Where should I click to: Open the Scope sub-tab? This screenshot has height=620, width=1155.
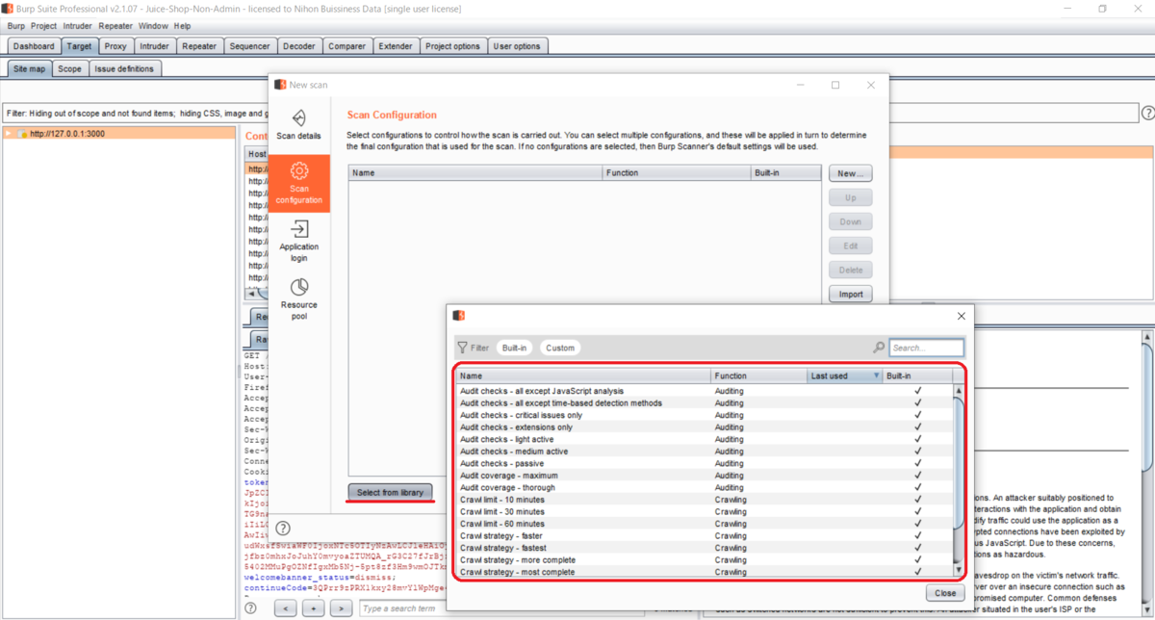coord(69,69)
